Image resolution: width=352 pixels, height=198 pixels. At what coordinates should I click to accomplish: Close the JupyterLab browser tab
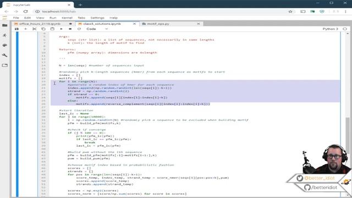pyautogui.click(x=69, y=5)
